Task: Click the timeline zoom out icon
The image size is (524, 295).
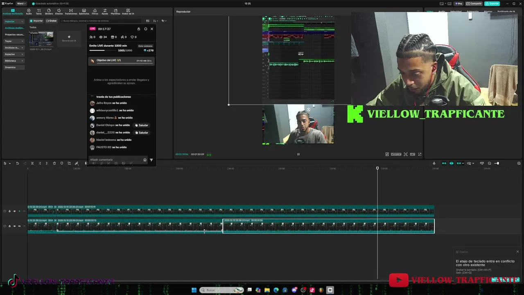Action: pos(490,163)
